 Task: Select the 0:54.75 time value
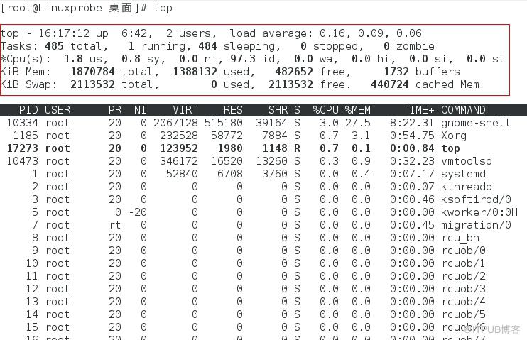412,136
